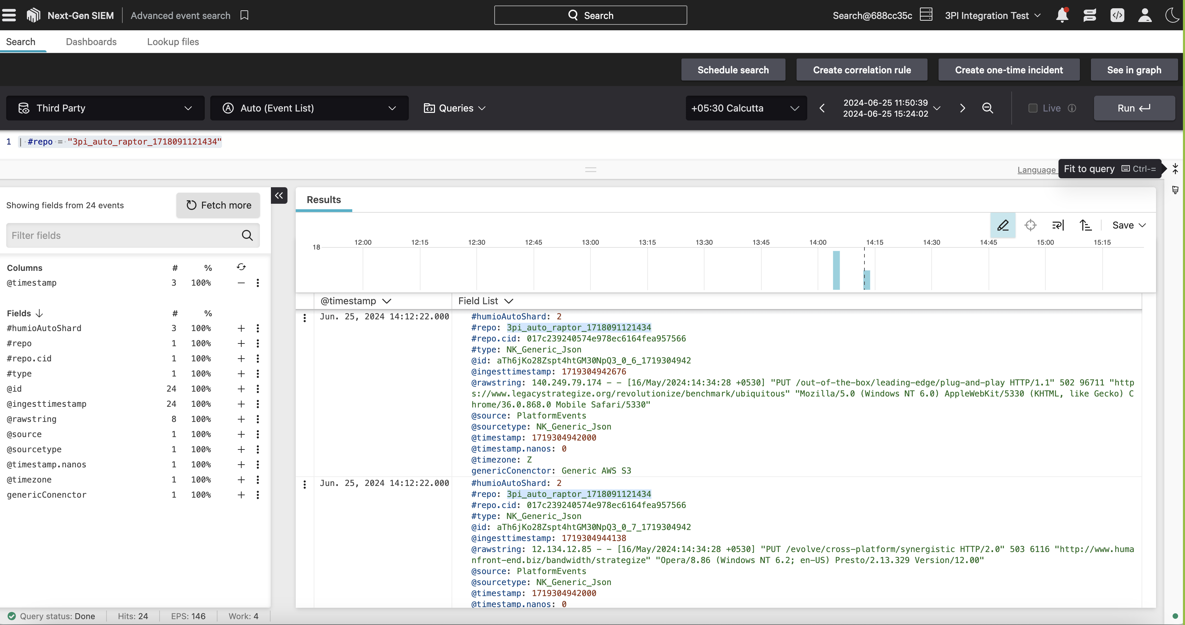
Task: Open the hamburger navigation menu
Action: pos(9,15)
